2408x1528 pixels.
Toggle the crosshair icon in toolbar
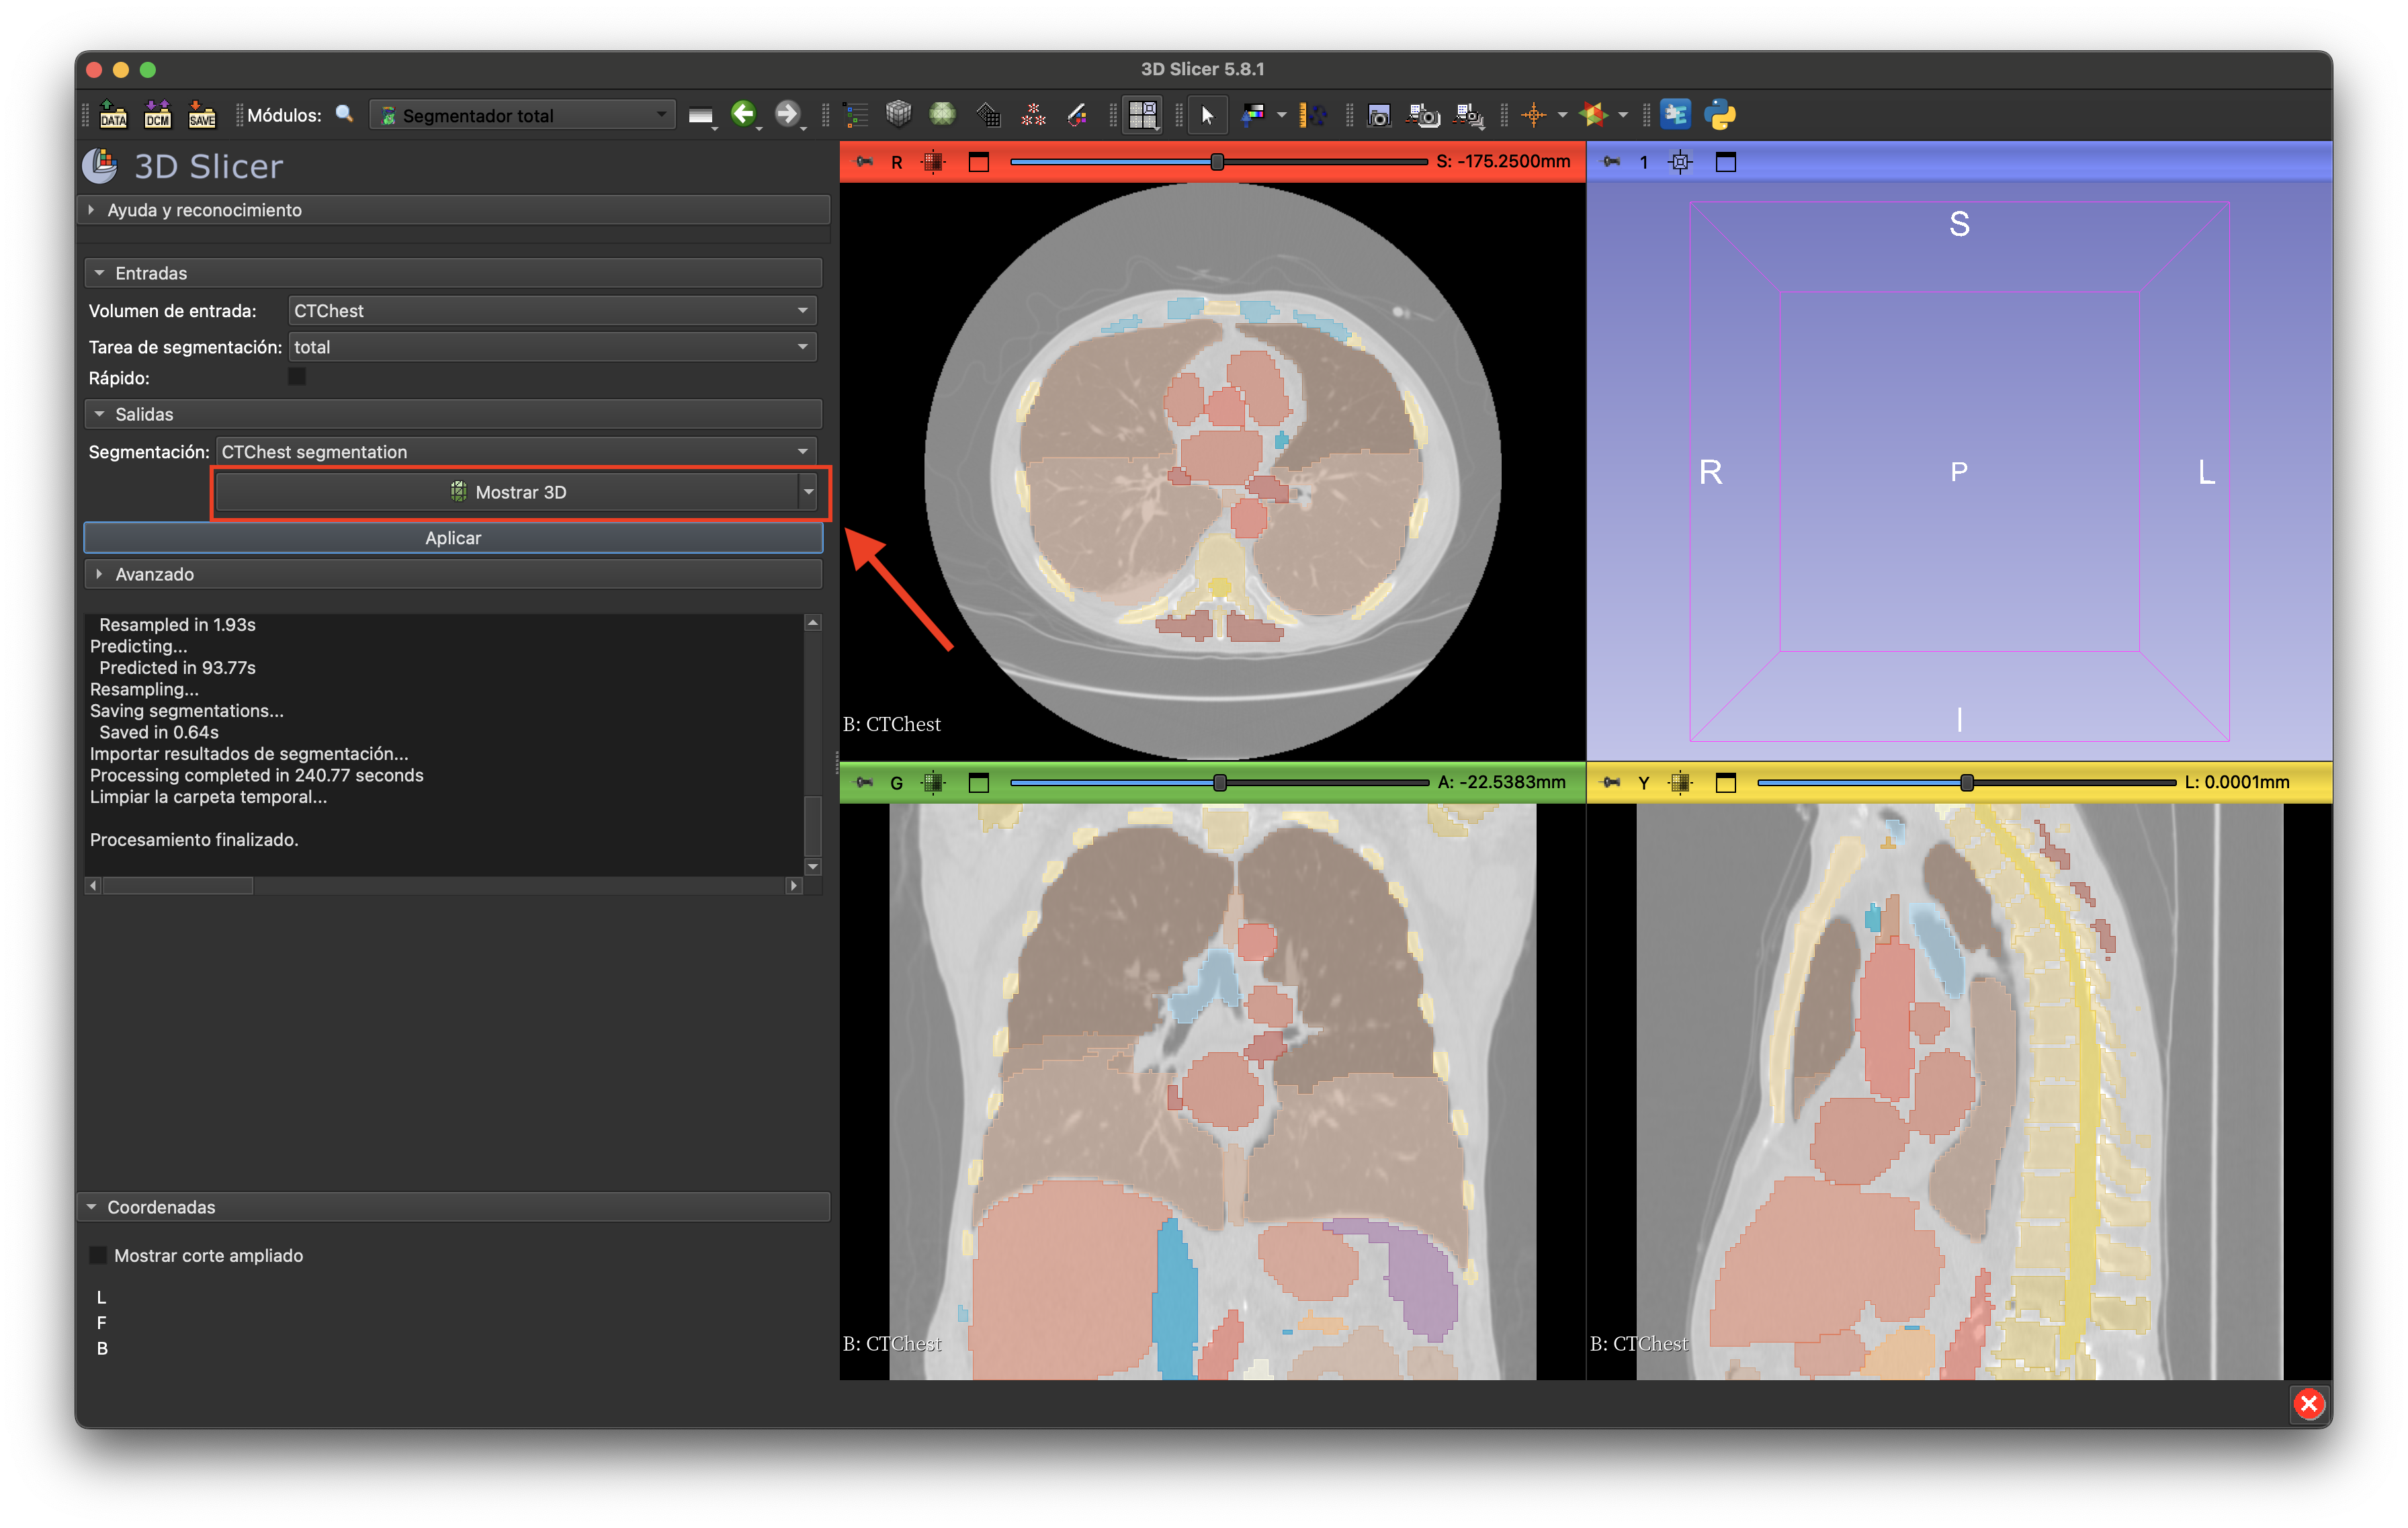click(1533, 115)
